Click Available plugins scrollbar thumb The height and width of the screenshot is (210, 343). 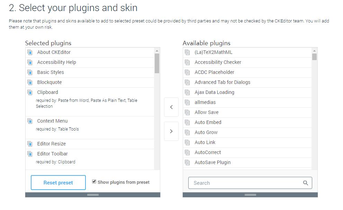(x=314, y=57)
